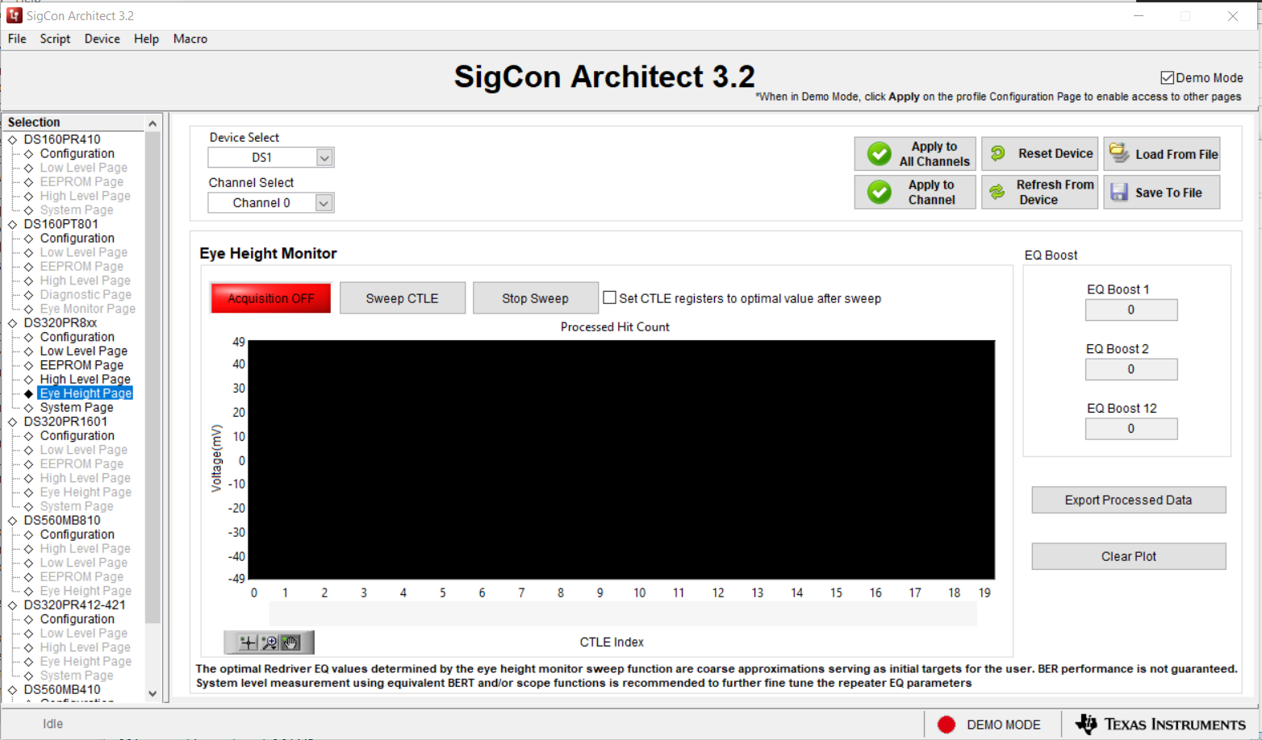The height and width of the screenshot is (740, 1262).
Task: Select the pan hand tool below plot
Action: (290, 642)
